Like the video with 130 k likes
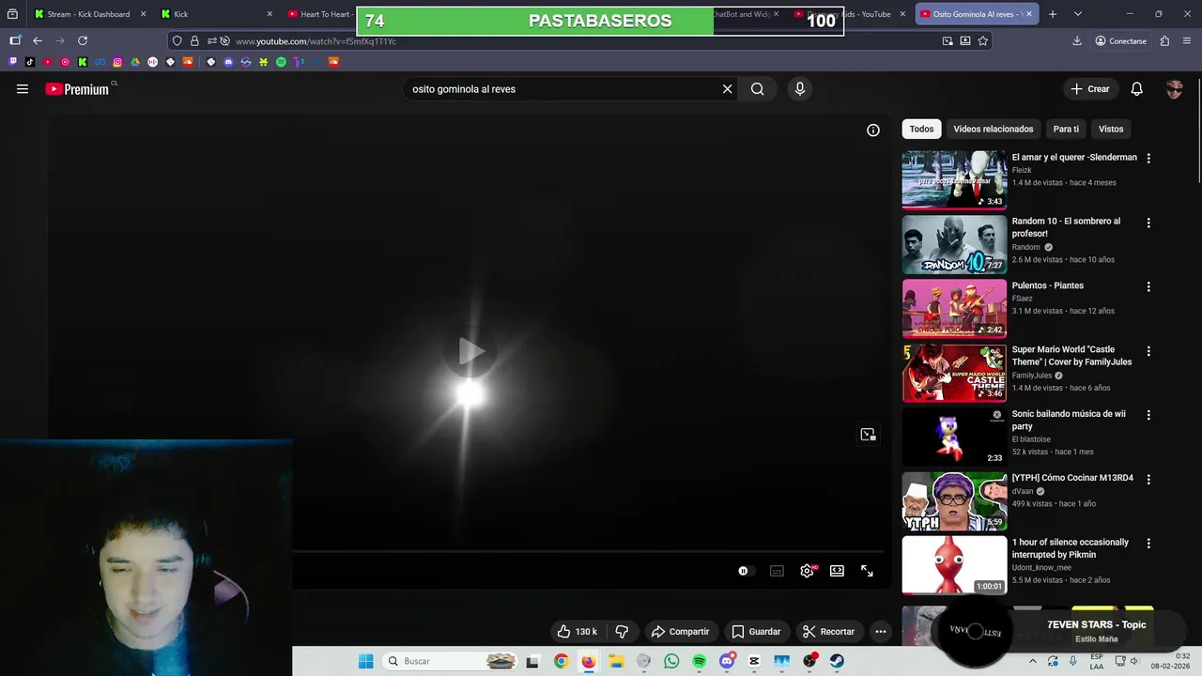Image resolution: width=1202 pixels, height=676 pixels. coord(577,632)
